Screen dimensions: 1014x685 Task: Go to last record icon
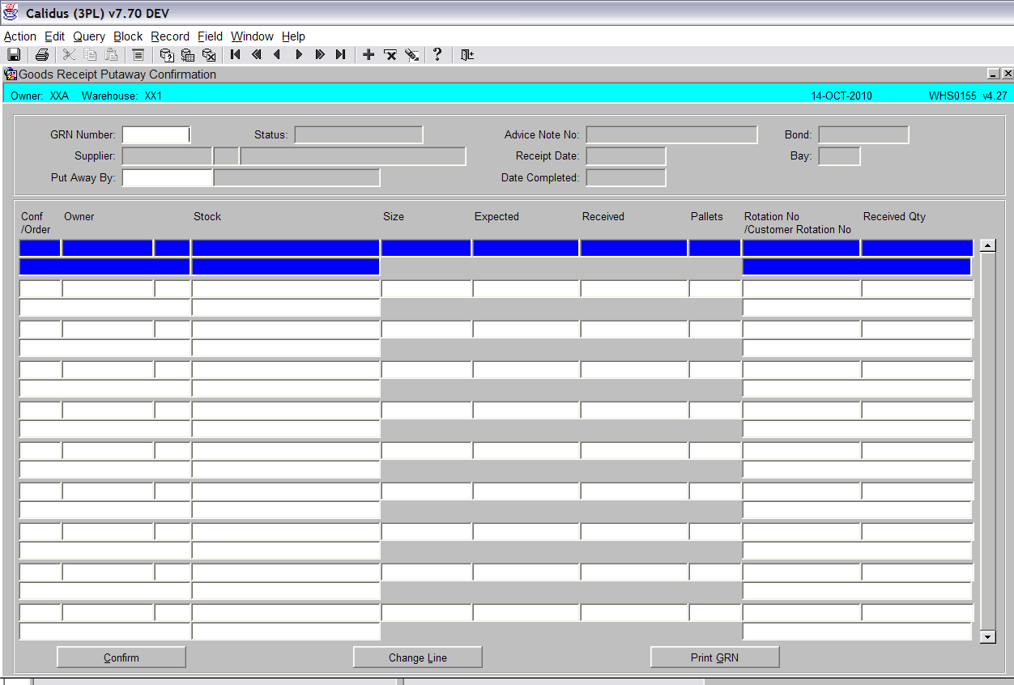341,55
